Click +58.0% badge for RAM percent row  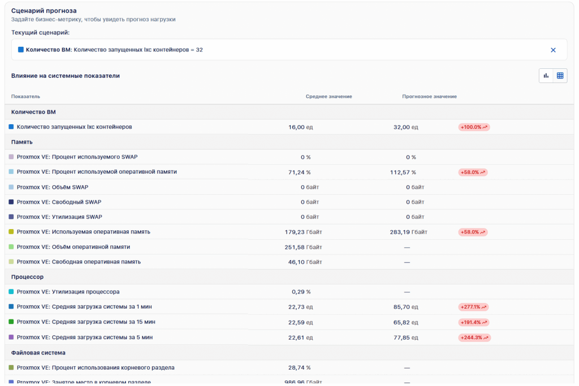tap(473, 172)
